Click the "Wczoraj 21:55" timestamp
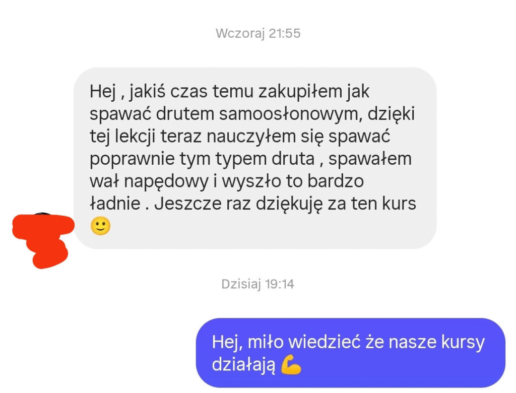The height and width of the screenshot is (393, 516). coord(258,33)
